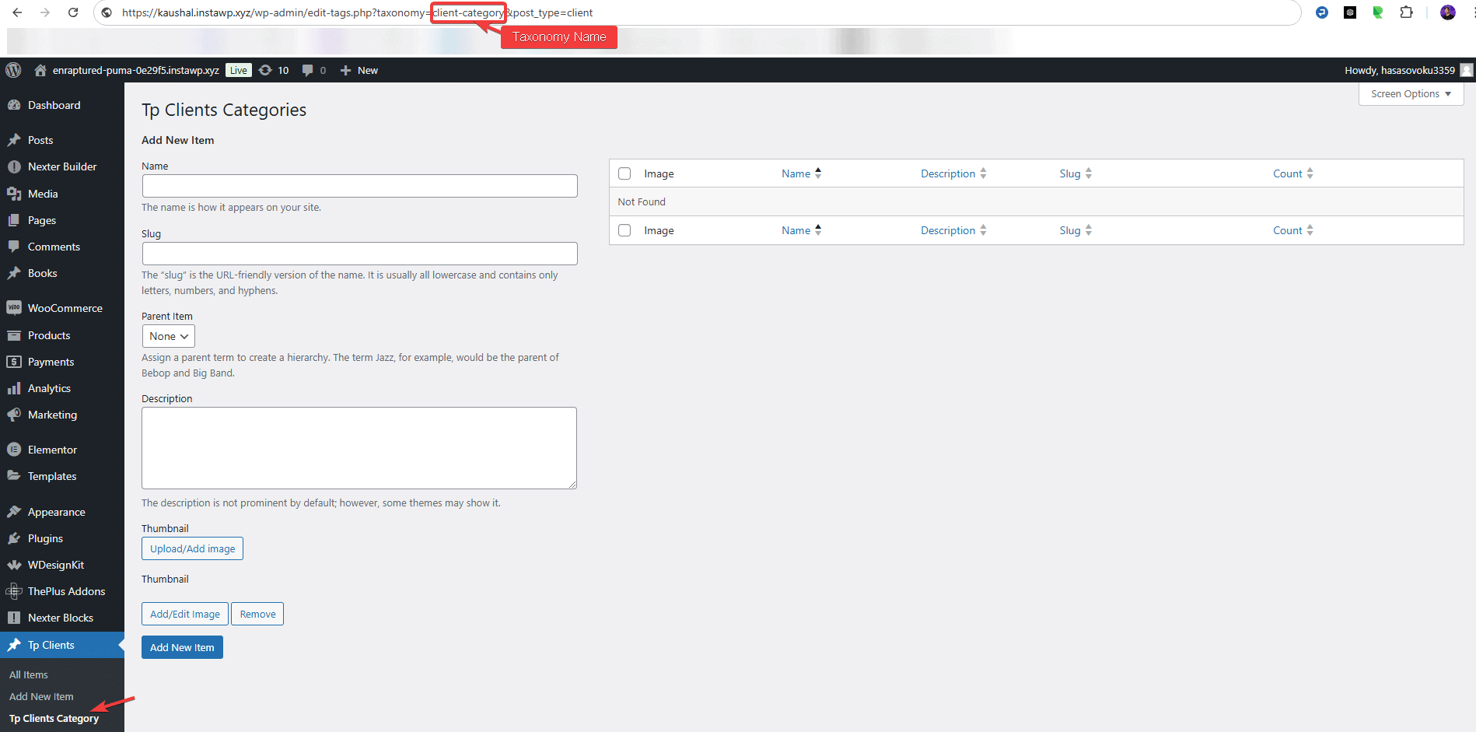Expand the Screen Options panel
This screenshot has height=732, width=1476.
click(x=1410, y=93)
